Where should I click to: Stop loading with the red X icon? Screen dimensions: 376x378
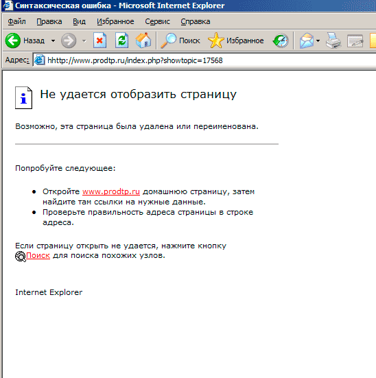[x=100, y=40]
